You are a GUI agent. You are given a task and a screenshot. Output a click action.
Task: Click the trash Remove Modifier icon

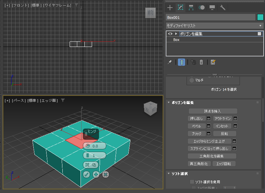(x=201, y=62)
